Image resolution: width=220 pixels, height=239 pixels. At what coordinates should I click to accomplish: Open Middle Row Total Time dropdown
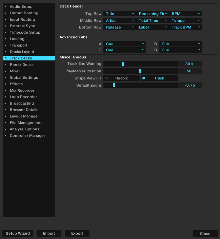153,20
